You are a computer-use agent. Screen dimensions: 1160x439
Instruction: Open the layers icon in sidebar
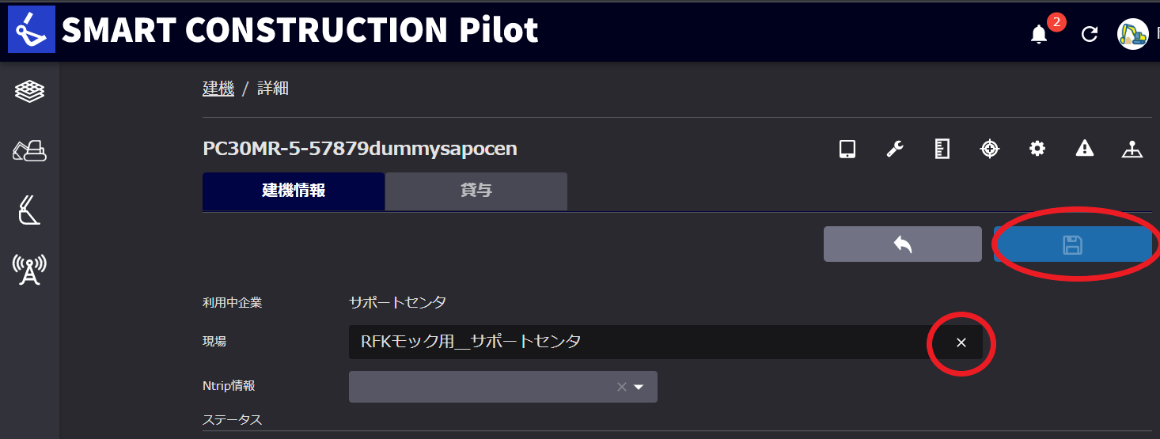coord(29,92)
